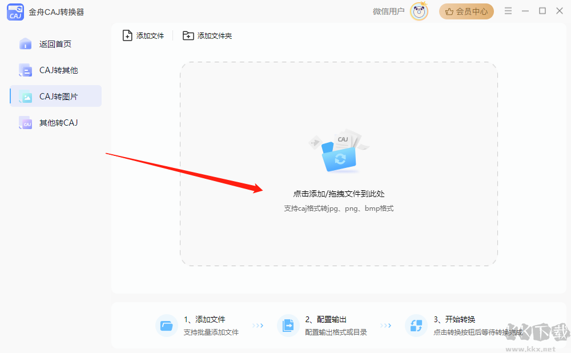The image size is (571, 353).
Task: Click the 金舟CAJ转换器 app logo
Action: click(15, 12)
